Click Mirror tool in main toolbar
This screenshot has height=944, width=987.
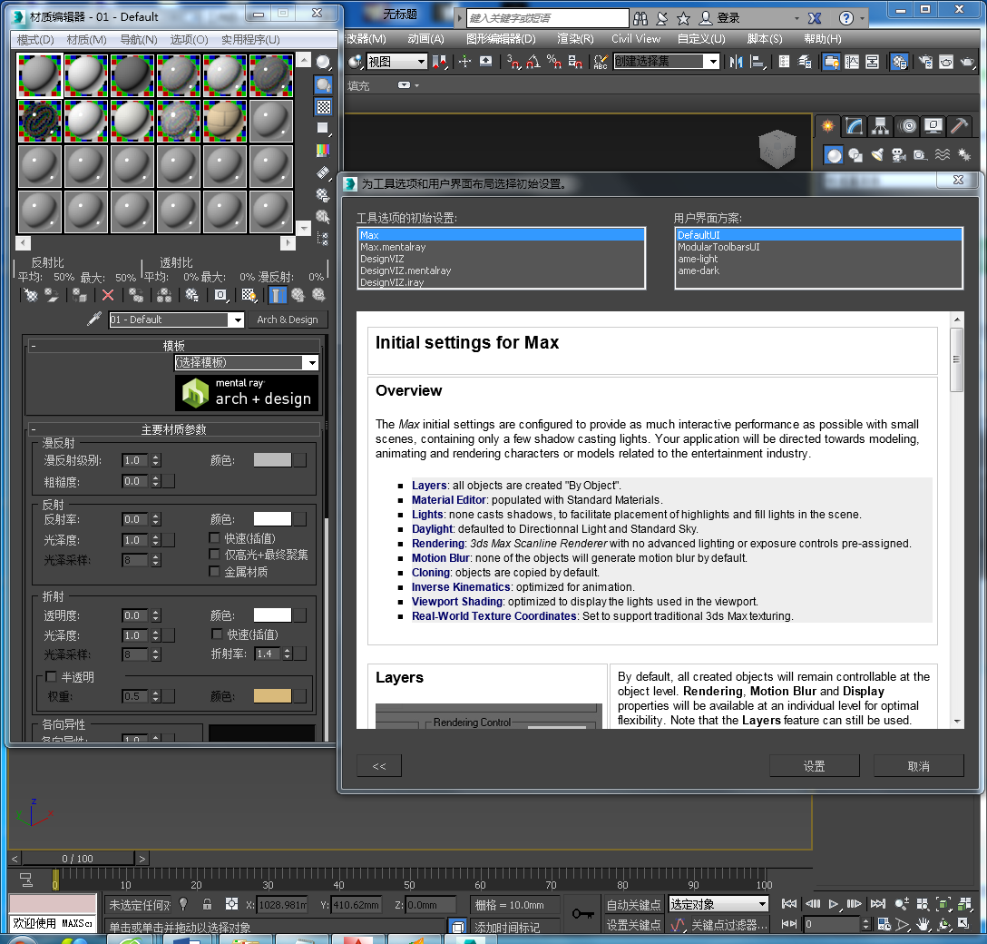[736, 62]
